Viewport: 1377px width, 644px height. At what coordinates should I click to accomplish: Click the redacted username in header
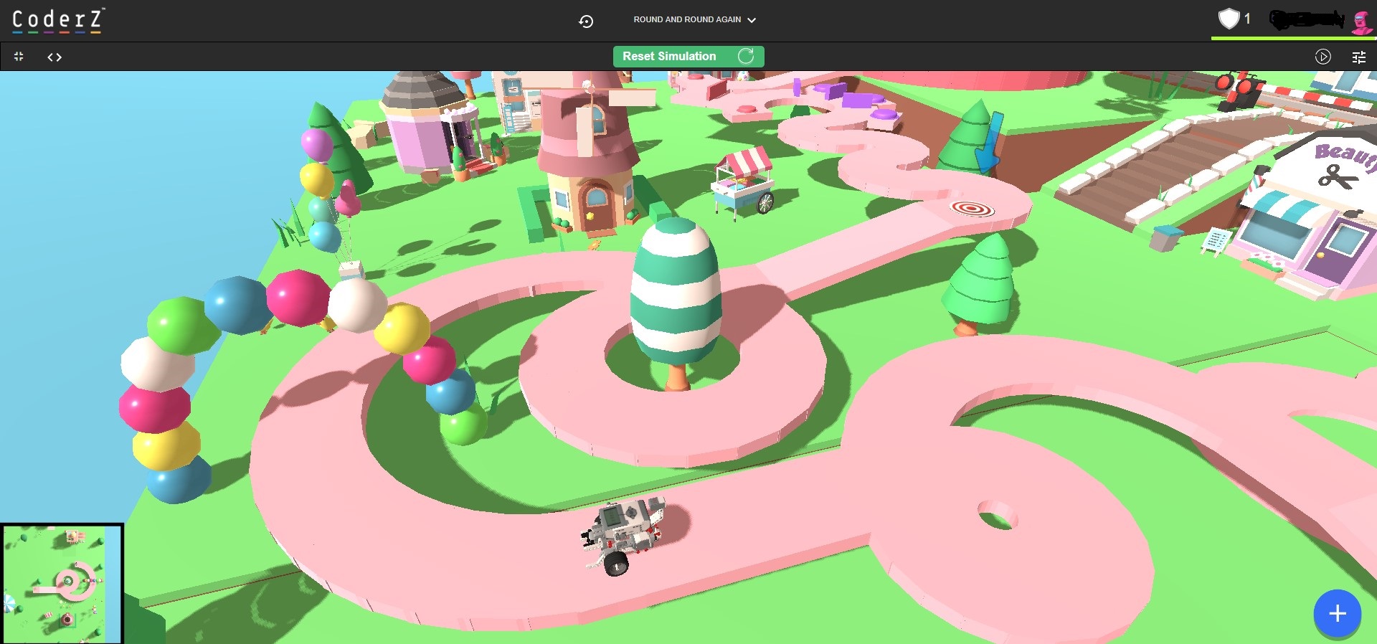(1307, 19)
